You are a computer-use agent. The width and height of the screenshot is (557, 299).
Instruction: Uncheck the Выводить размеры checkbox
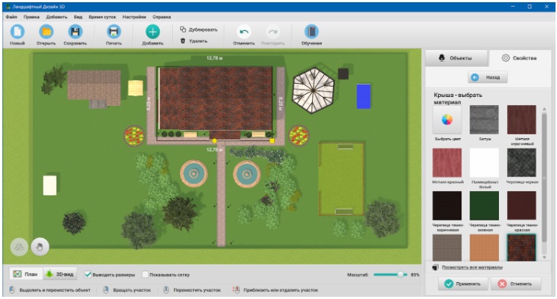coord(88,275)
